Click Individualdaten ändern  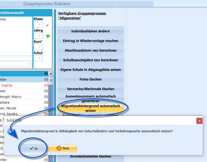tap(91, 31)
